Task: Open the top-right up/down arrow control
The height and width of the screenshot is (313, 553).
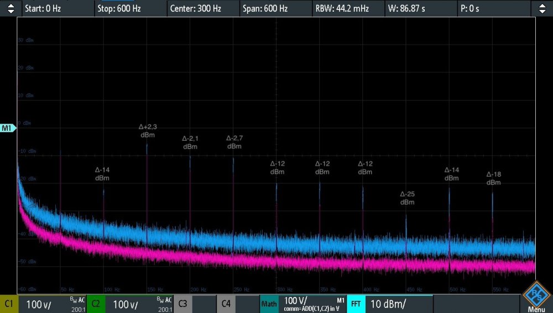Action: click(x=541, y=9)
